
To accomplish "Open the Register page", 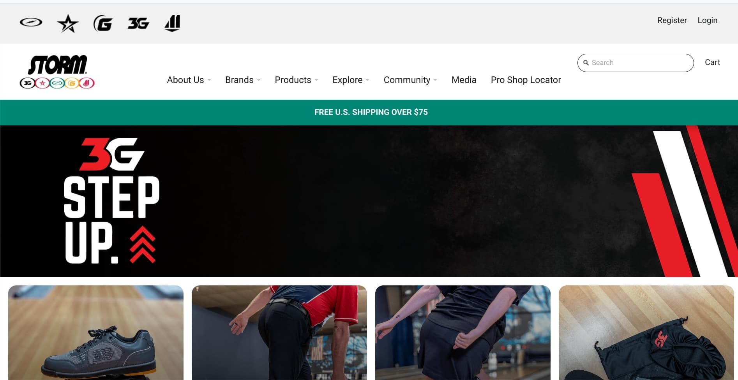I will coord(672,20).
